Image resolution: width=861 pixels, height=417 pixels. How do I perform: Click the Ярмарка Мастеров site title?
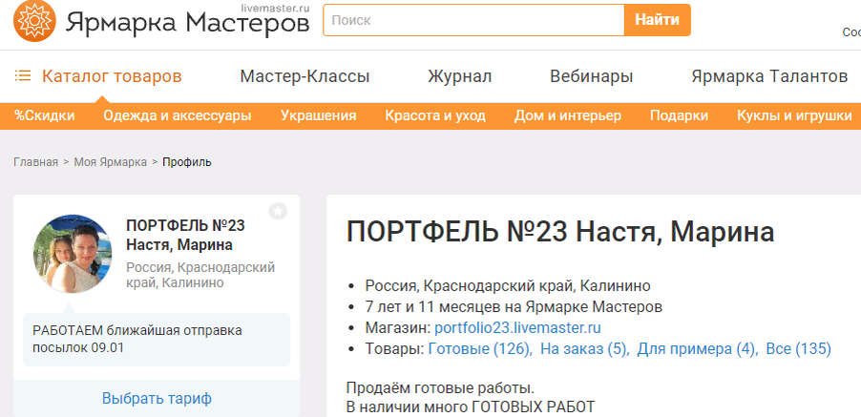pyautogui.click(x=188, y=23)
